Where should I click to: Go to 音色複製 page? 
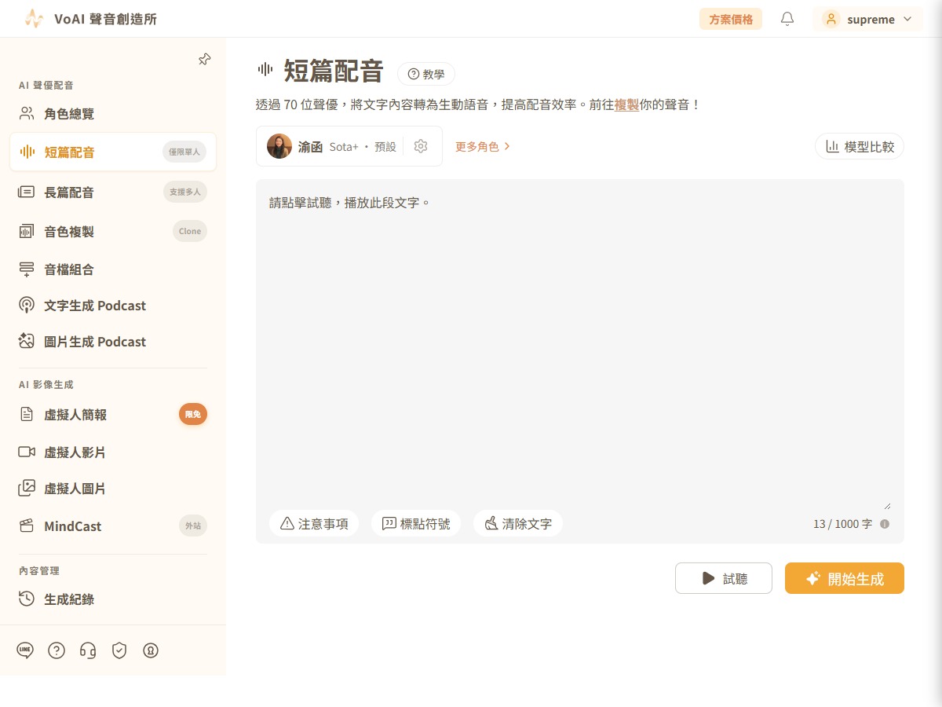pyautogui.click(x=113, y=231)
